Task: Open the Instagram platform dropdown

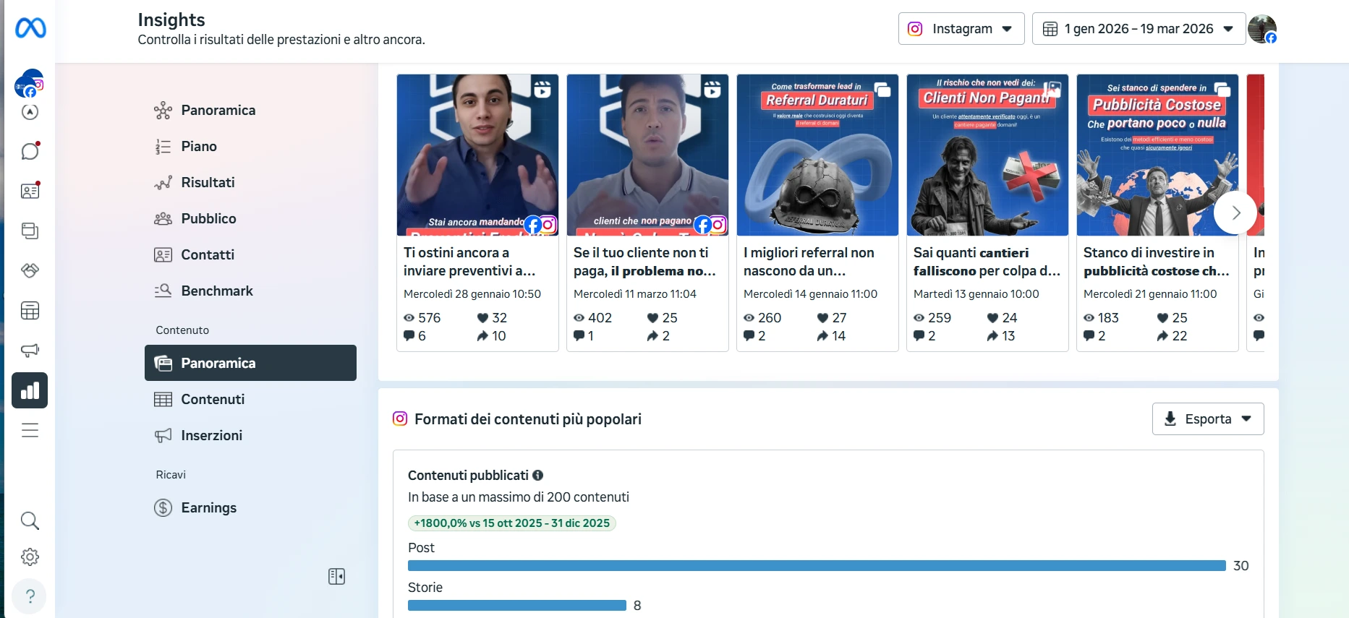Action: click(x=961, y=29)
